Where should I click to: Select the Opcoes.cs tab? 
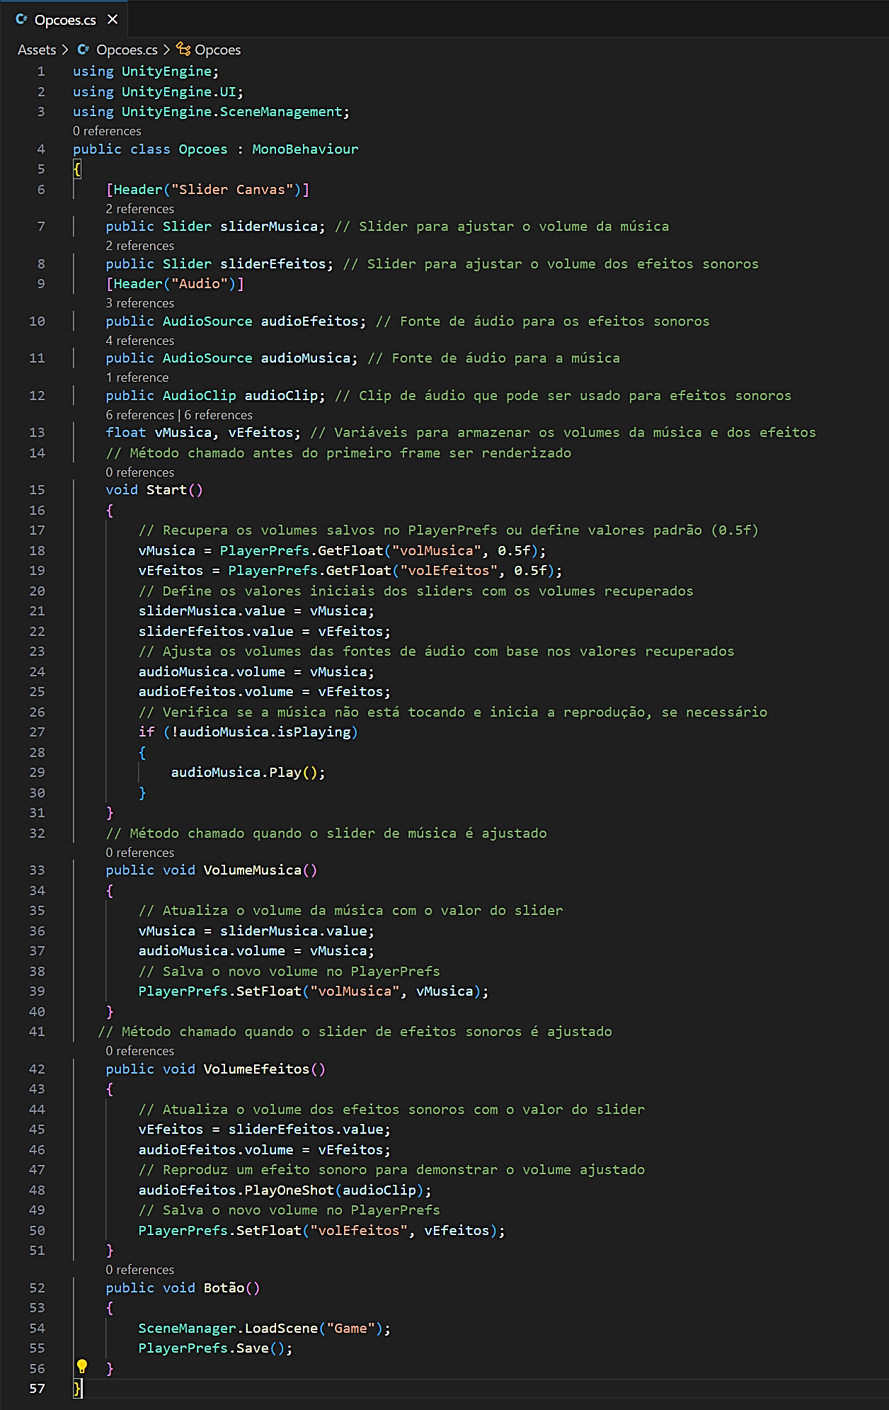(x=64, y=20)
